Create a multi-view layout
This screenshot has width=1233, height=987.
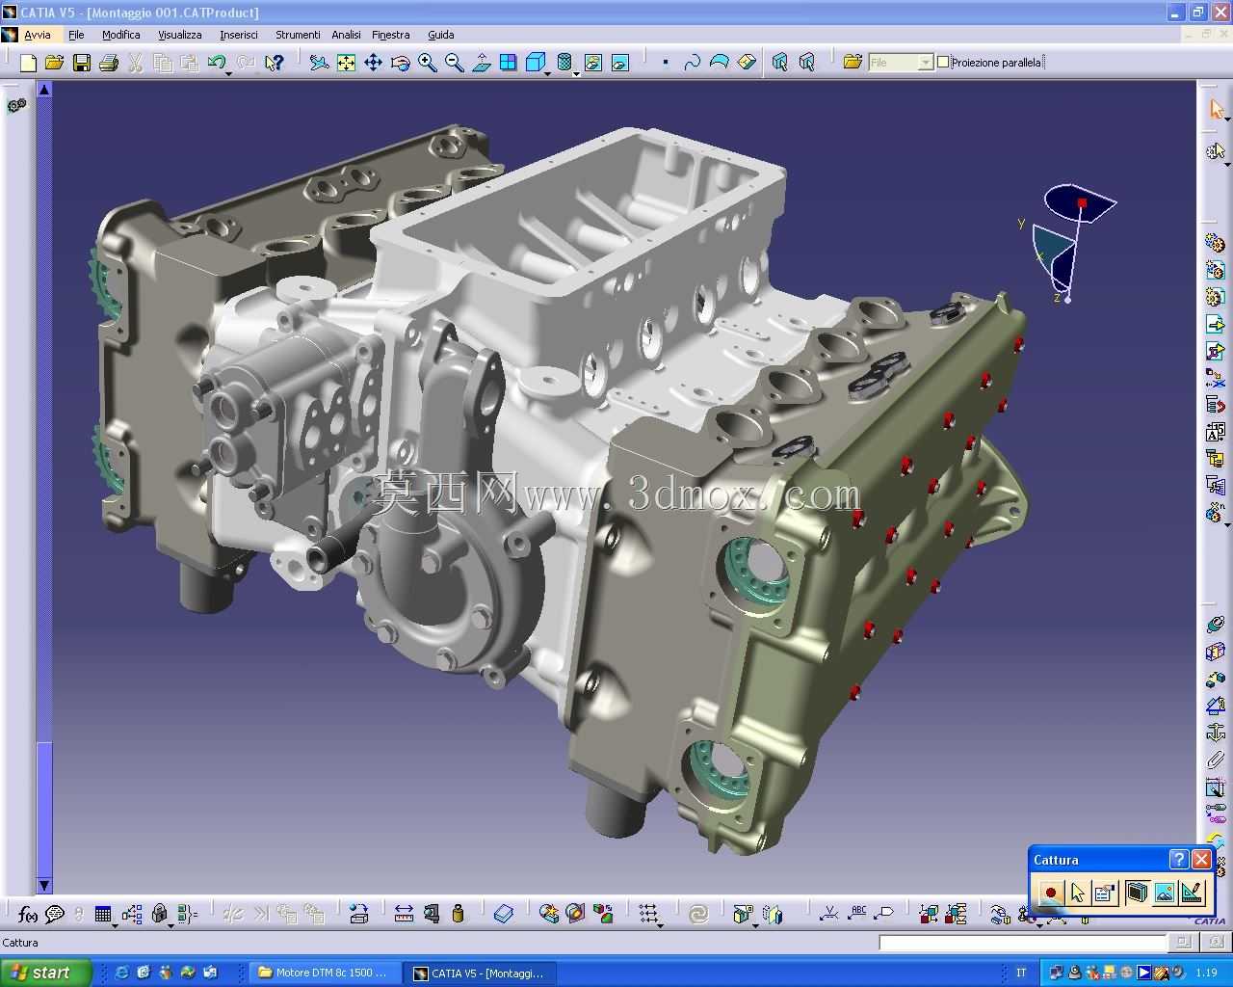tap(509, 63)
